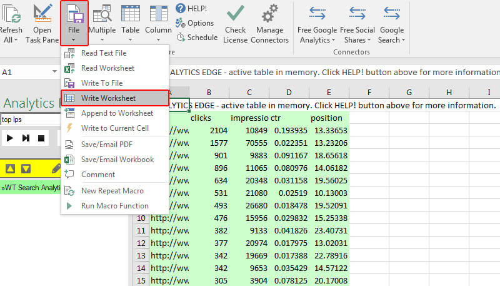This screenshot has width=500, height=286.
Task: Click cell with value 19.56025
Action: pos(329,181)
